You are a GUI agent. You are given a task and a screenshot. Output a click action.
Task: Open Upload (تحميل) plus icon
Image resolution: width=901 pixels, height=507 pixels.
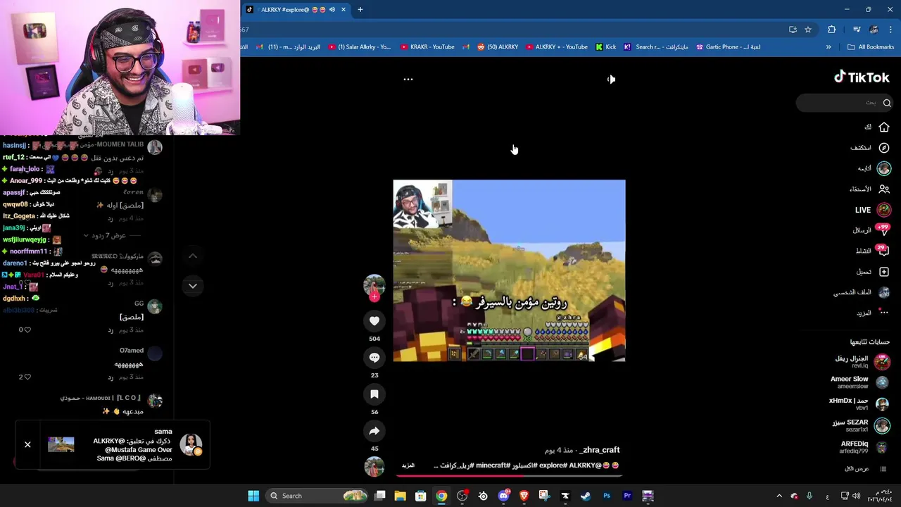click(x=884, y=272)
